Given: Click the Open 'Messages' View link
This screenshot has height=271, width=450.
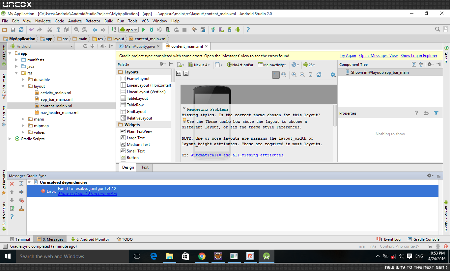Looking at the screenshot, I should coord(379,56).
